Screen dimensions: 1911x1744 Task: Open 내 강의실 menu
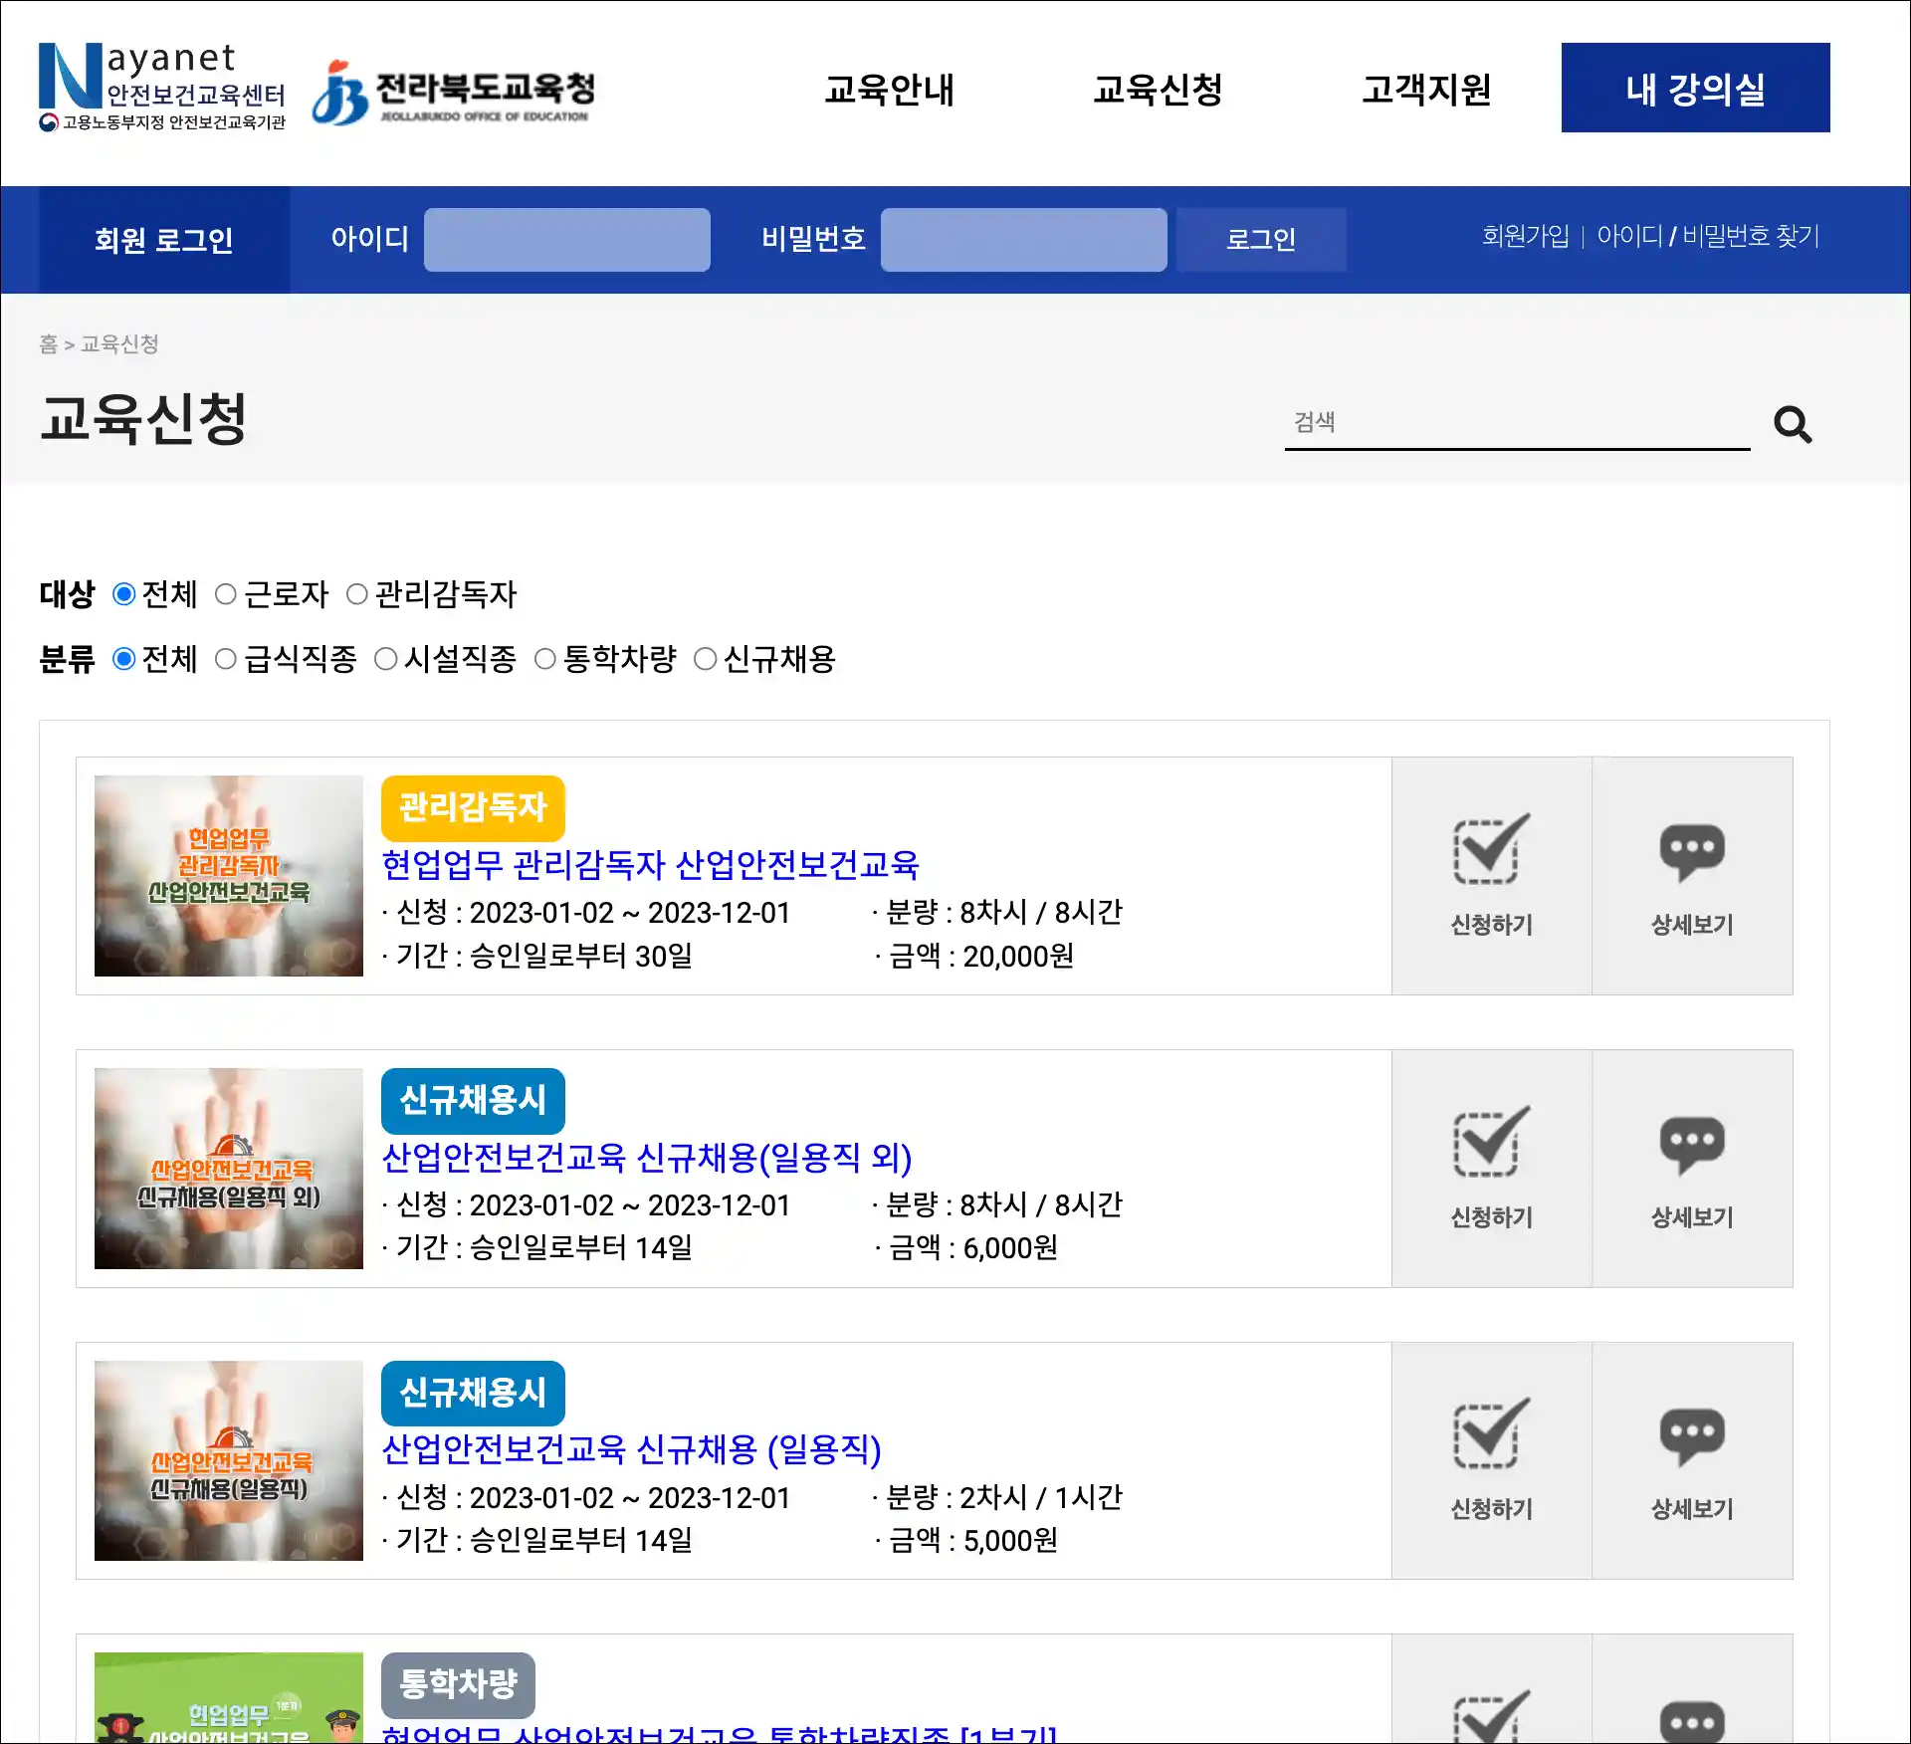tap(1695, 88)
